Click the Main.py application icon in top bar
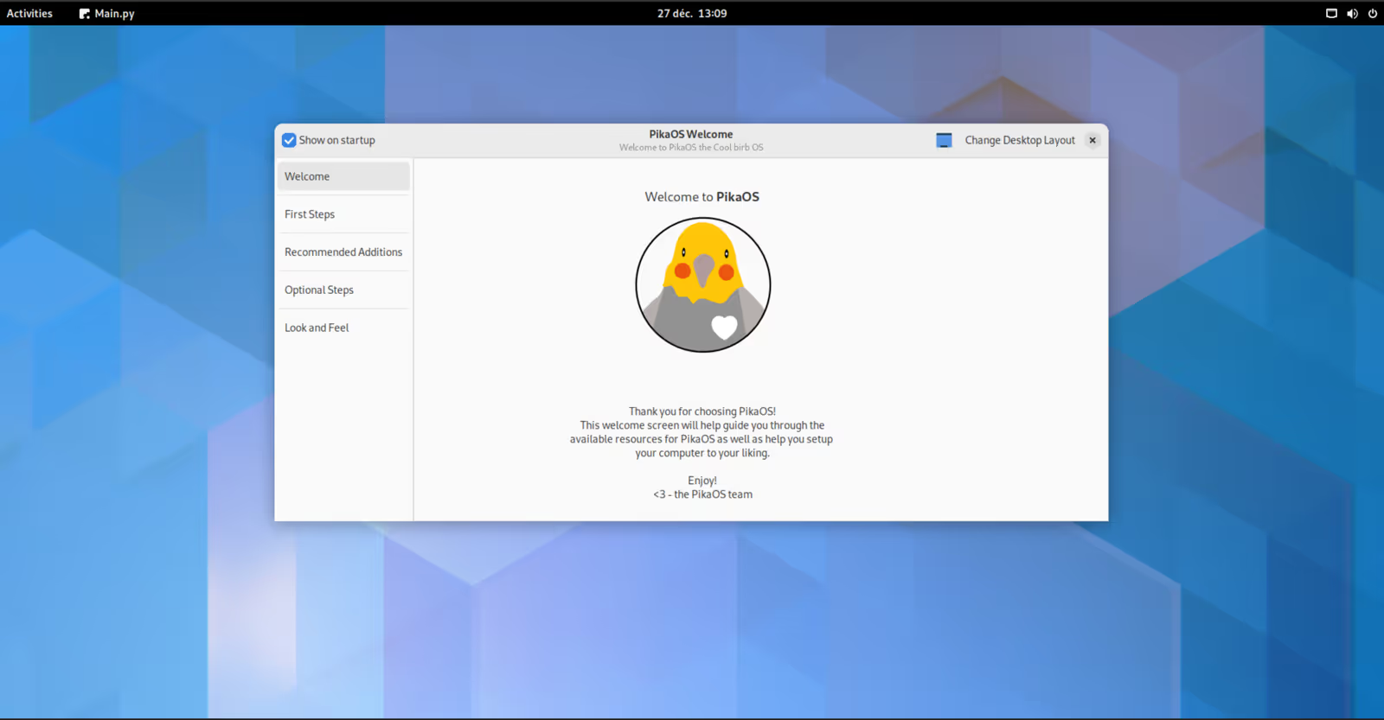 tap(84, 14)
